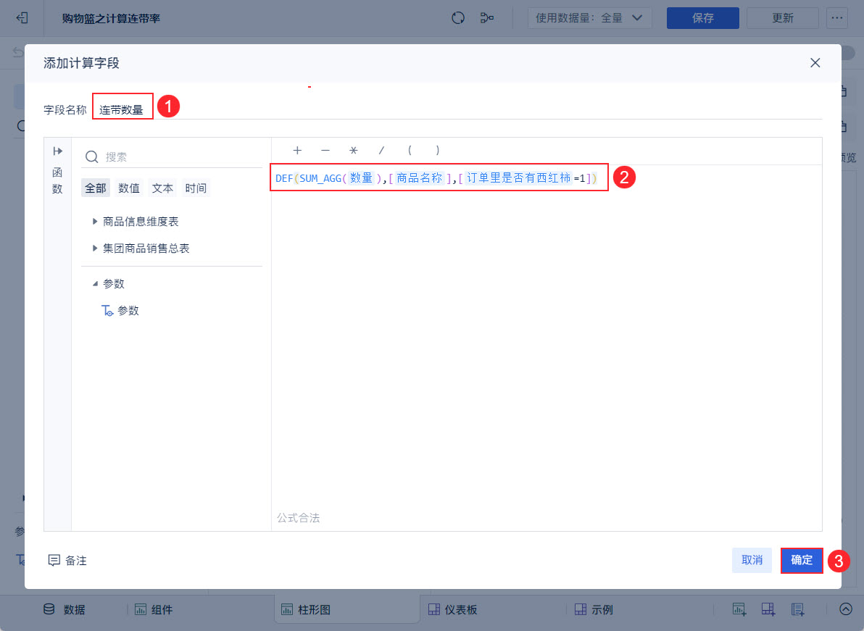Insert the divide operator
The height and width of the screenshot is (631, 864).
pos(381,150)
